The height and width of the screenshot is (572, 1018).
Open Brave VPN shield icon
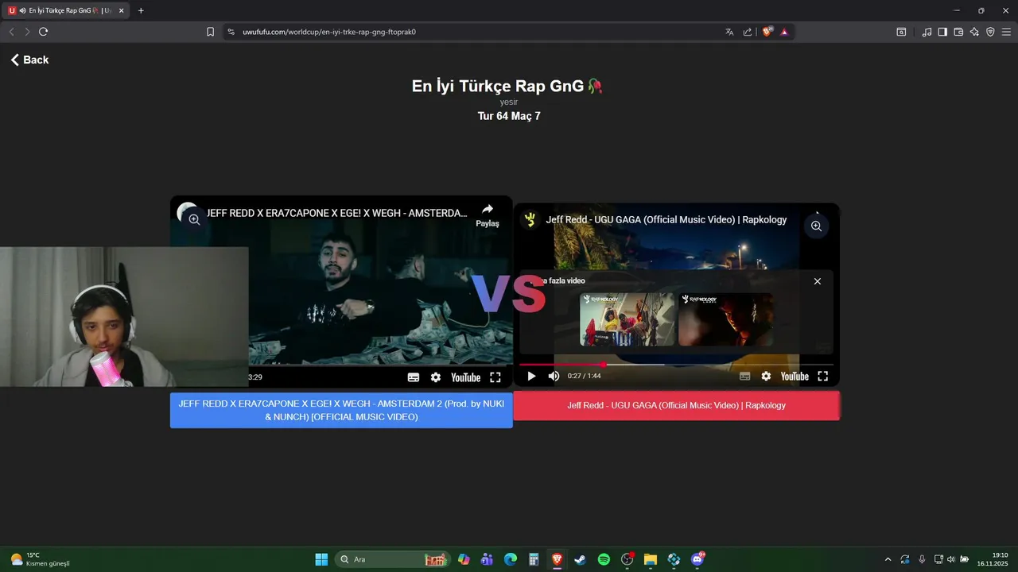tap(990, 32)
